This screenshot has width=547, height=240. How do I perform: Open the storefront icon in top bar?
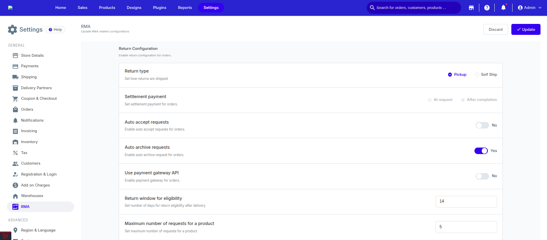point(471,8)
